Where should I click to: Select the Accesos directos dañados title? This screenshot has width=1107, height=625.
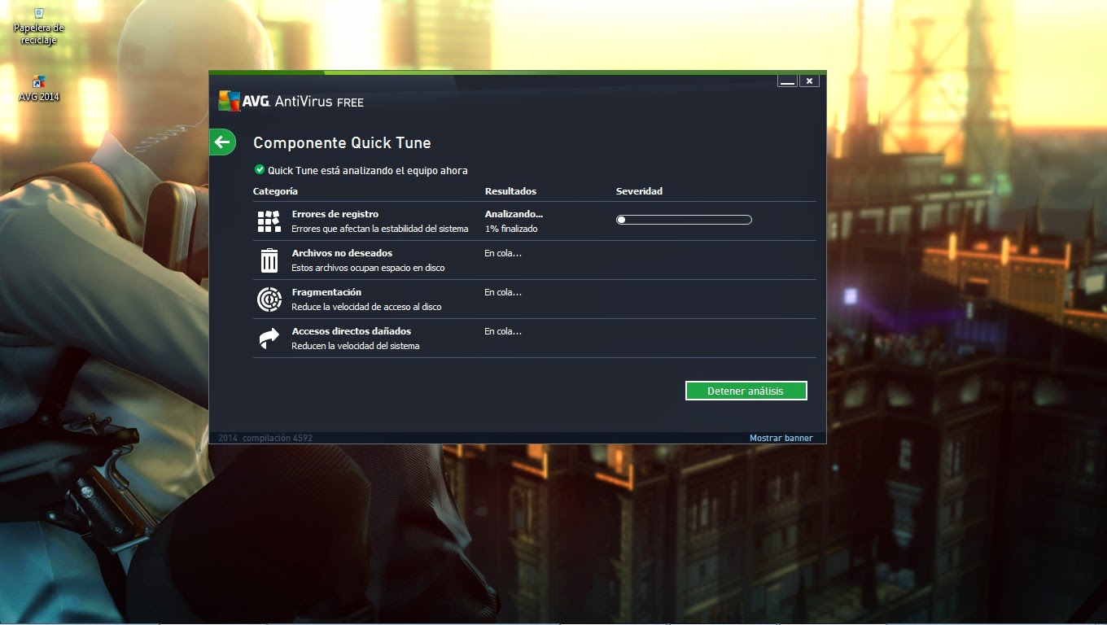point(351,331)
